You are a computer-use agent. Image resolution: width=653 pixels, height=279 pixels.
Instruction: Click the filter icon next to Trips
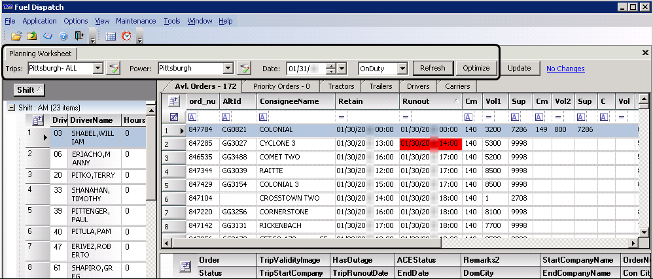pyautogui.click(x=114, y=68)
